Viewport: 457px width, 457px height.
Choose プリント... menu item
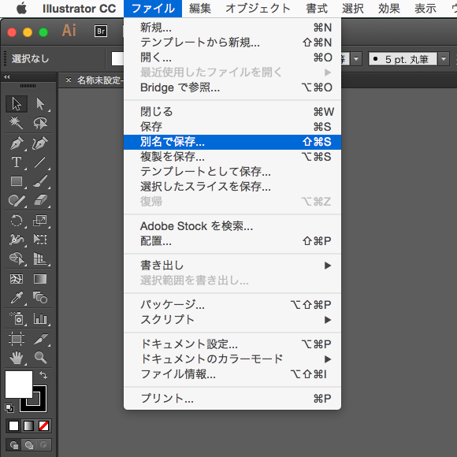pyautogui.click(x=232, y=399)
